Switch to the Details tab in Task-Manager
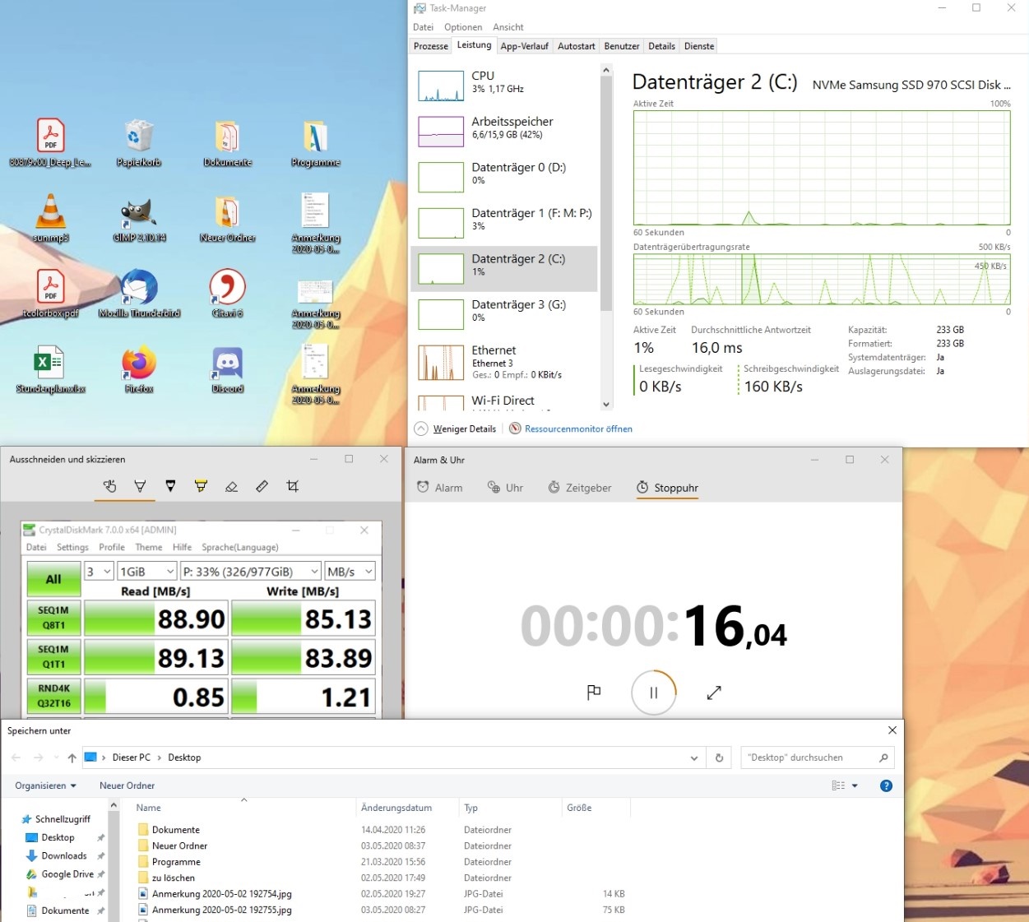The width and height of the screenshot is (1029, 922). [661, 46]
